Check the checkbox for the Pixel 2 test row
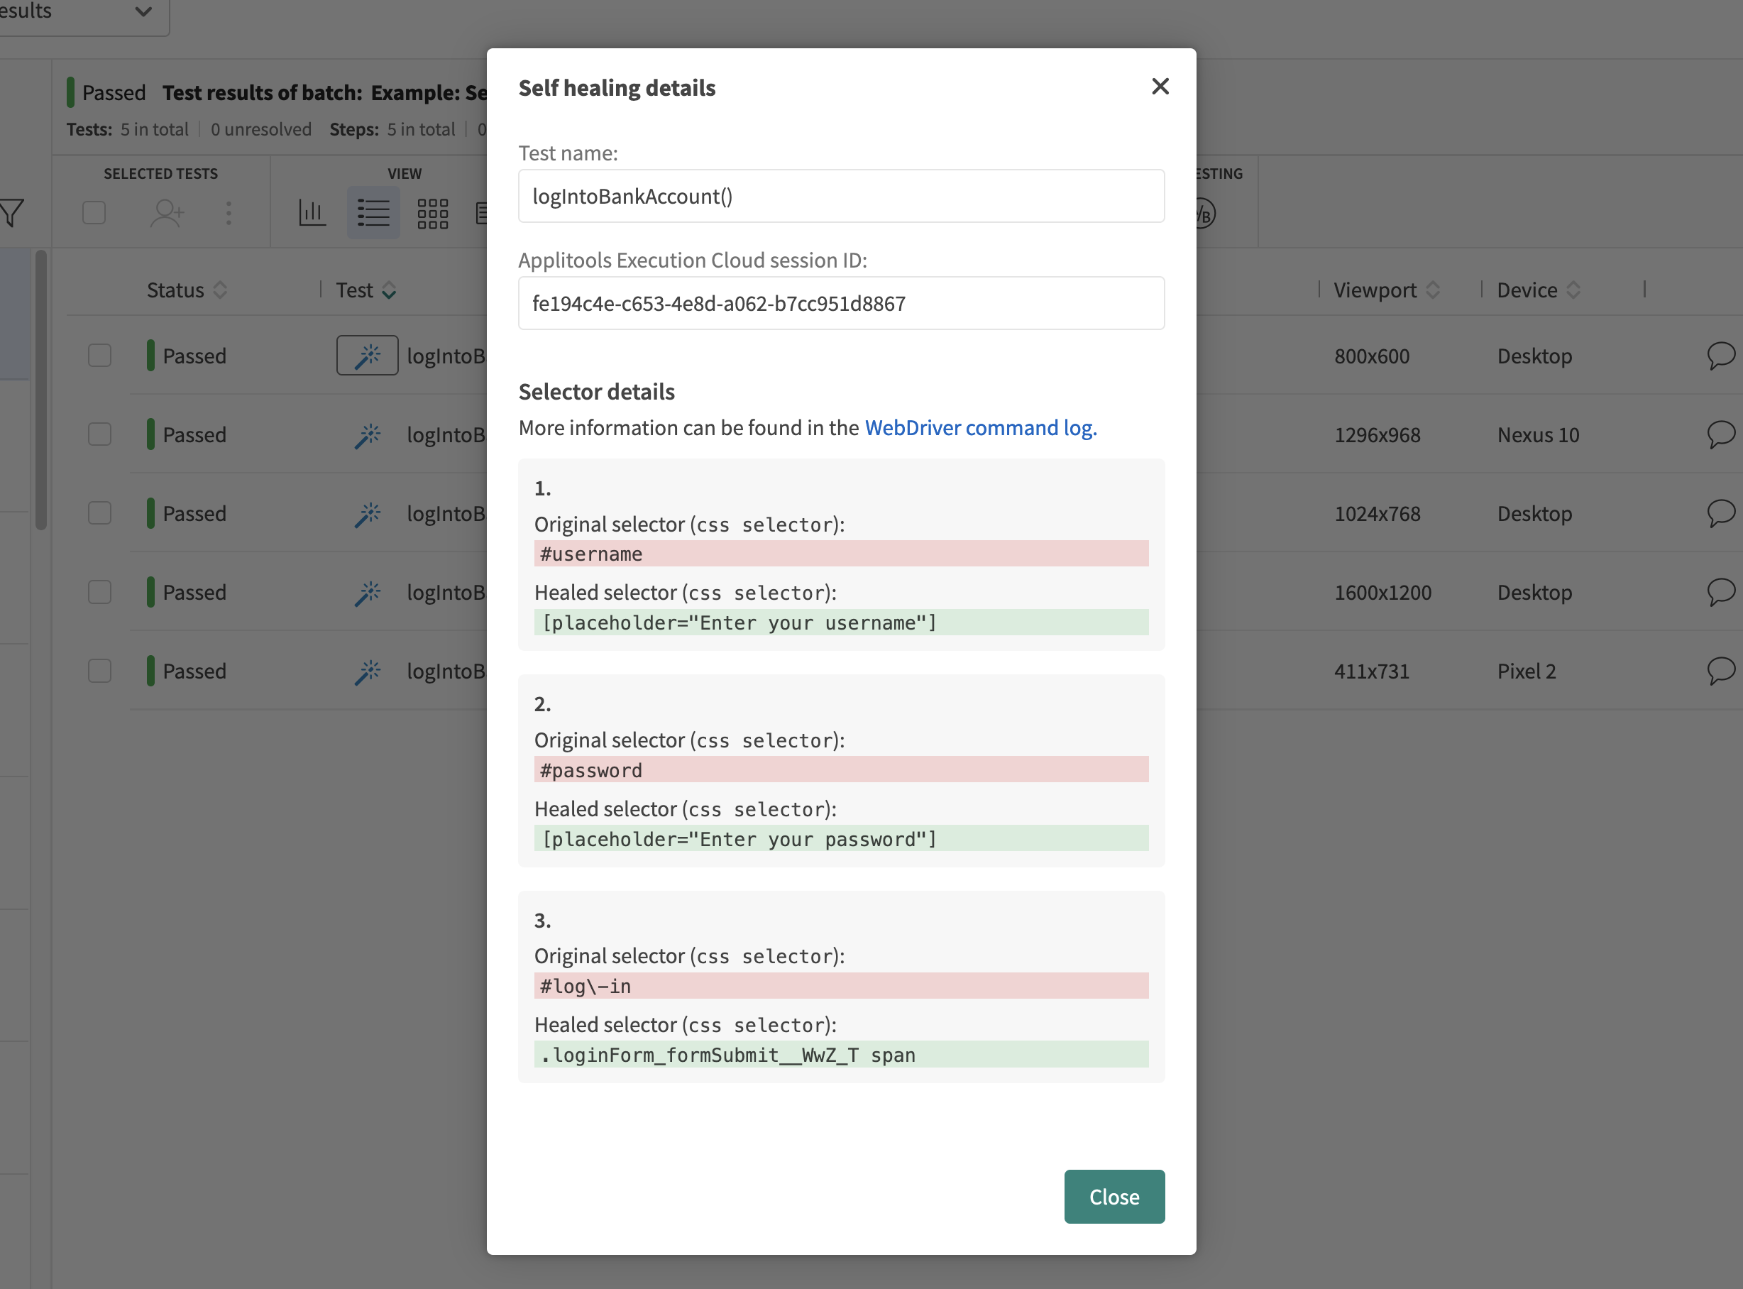The width and height of the screenshot is (1743, 1289). click(x=100, y=671)
